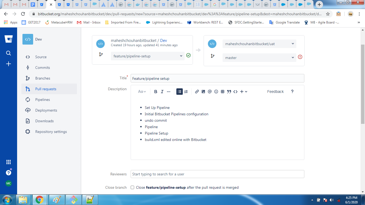The width and height of the screenshot is (365, 205).
Task: Open the Aa text styles dropdown
Action: [142, 91]
